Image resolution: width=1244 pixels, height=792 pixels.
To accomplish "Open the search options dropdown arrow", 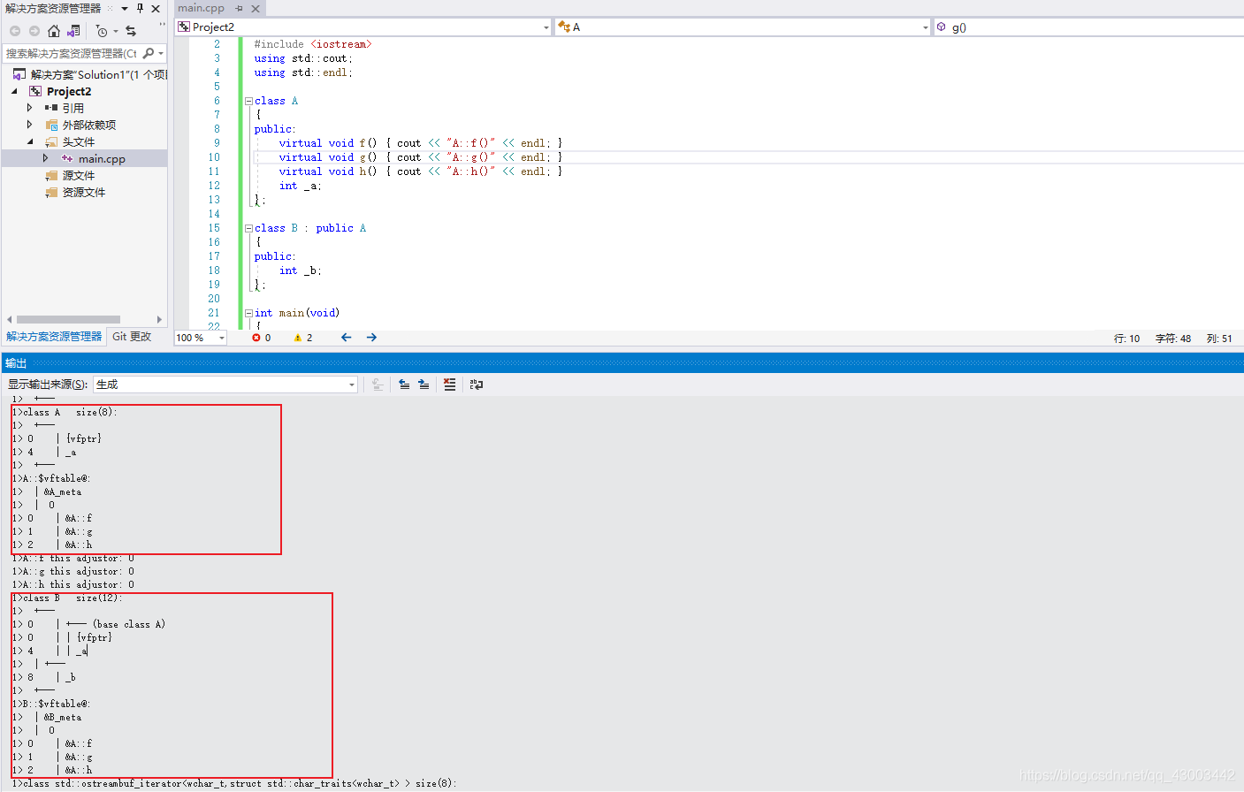I will (161, 54).
